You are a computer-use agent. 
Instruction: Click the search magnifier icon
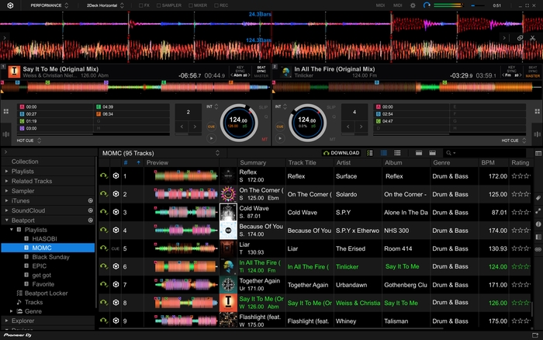click(x=449, y=153)
